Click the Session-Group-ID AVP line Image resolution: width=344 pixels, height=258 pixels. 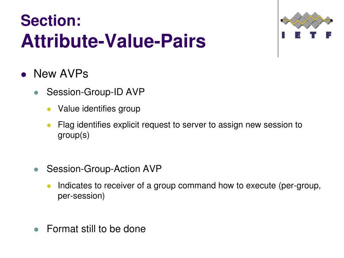(x=96, y=92)
